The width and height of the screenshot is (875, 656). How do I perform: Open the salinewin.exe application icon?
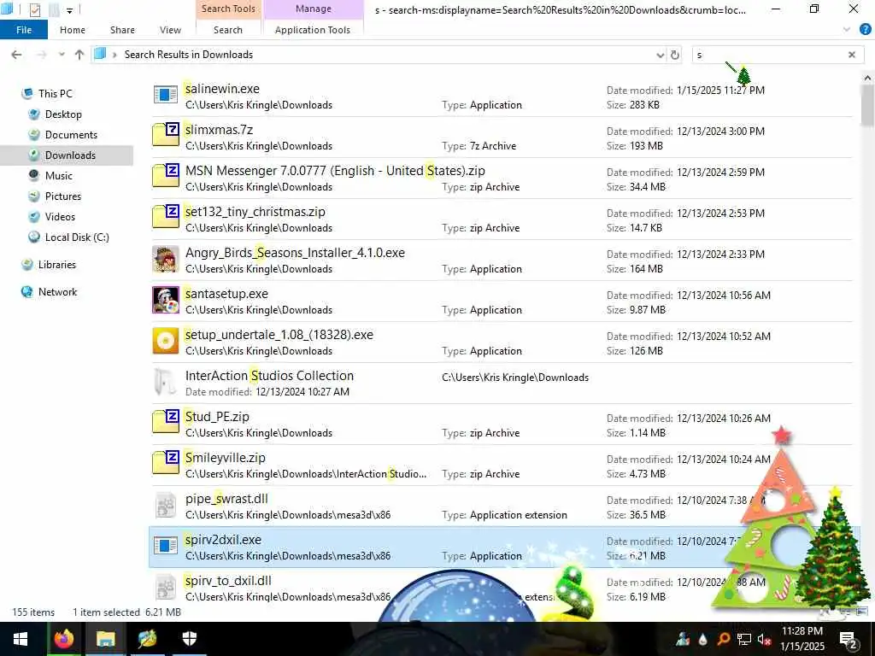click(x=165, y=95)
